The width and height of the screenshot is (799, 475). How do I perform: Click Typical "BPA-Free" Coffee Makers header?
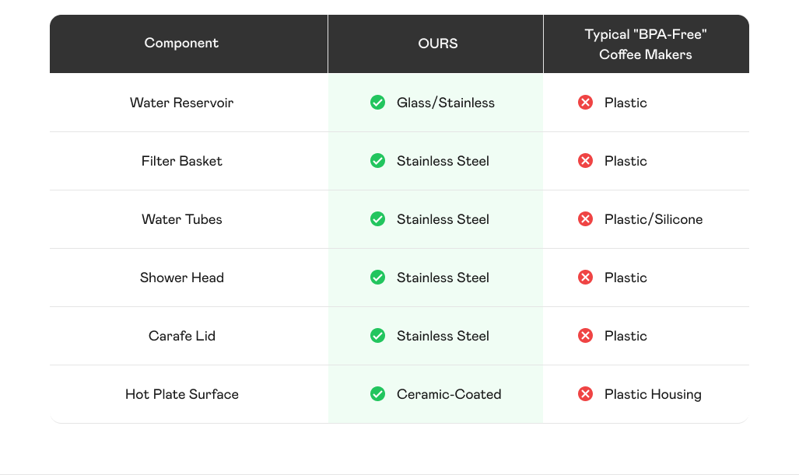click(645, 44)
